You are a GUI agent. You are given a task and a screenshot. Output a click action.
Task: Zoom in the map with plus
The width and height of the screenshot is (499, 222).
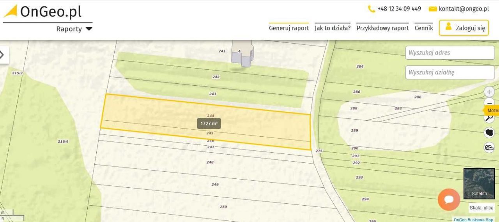tap(489, 92)
